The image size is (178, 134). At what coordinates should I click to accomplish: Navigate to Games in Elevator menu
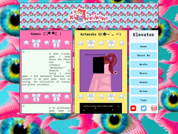pyautogui.click(x=144, y=82)
